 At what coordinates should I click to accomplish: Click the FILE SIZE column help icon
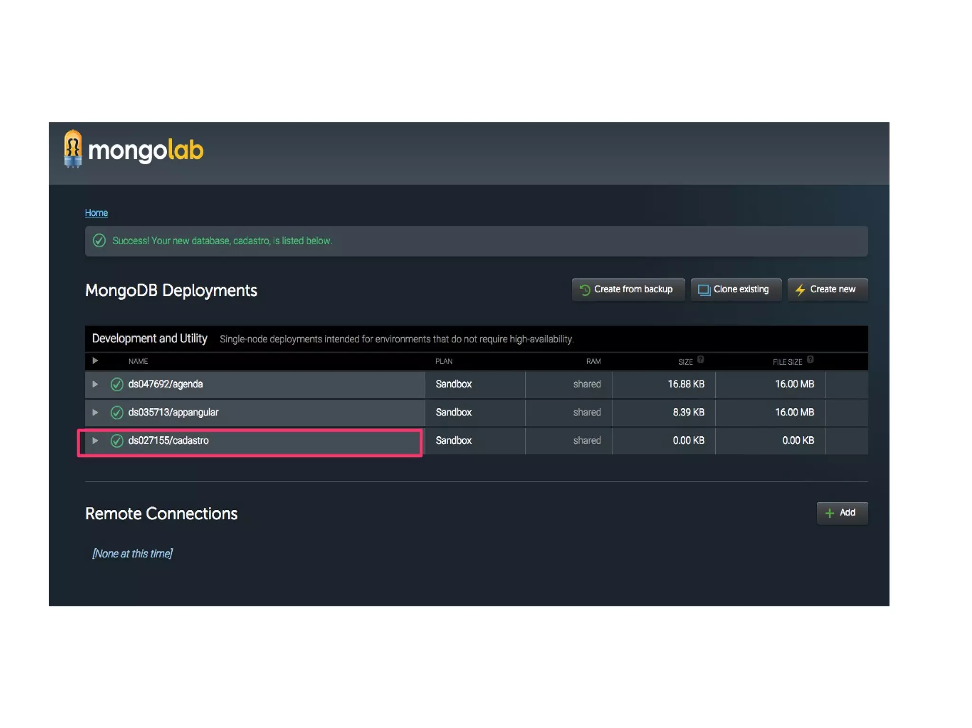click(x=810, y=359)
